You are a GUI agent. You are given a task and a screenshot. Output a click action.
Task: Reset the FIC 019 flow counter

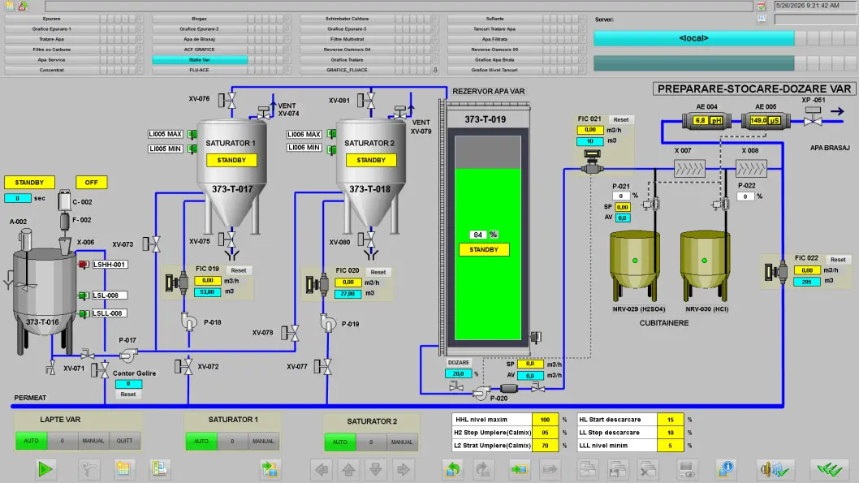pyautogui.click(x=239, y=270)
